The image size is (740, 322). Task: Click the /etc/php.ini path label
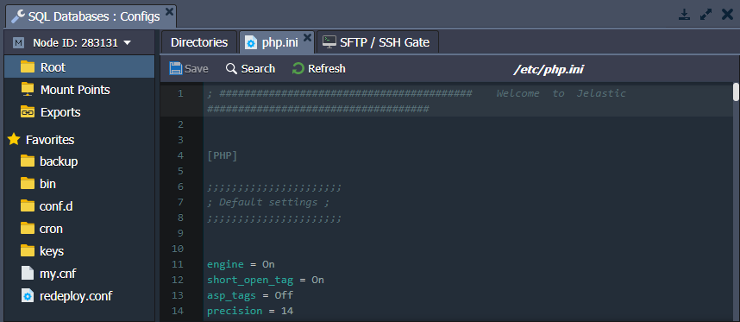549,70
